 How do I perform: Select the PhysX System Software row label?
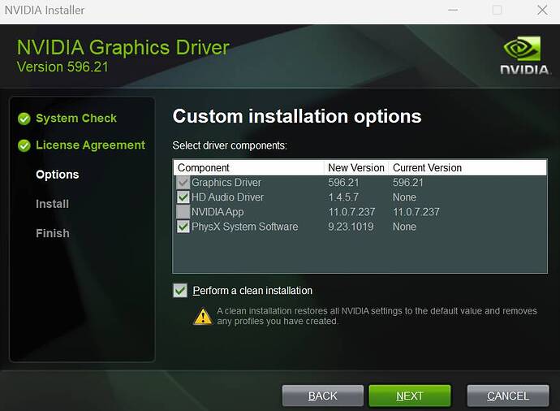(x=244, y=227)
